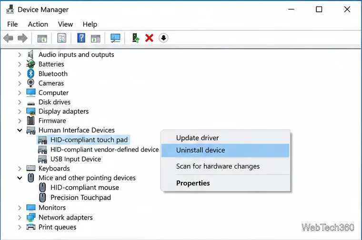Click the Forward arrow toolbar icon
Viewport: 362px width, 240px height.
point(22,38)
